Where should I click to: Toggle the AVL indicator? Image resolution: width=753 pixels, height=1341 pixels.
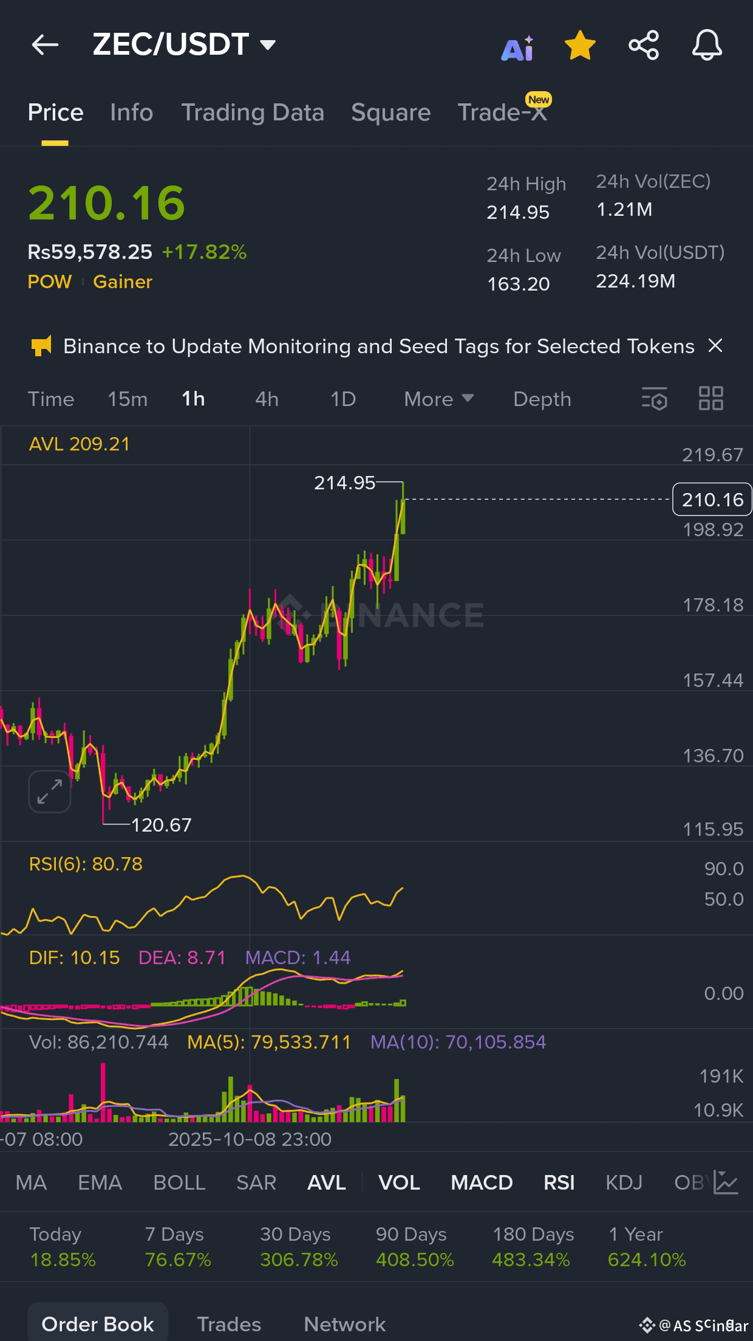[327, 1182]
